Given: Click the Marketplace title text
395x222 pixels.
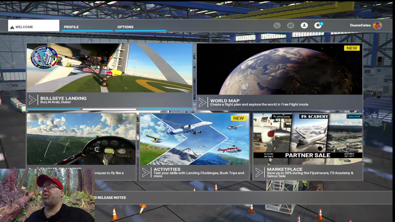Looking at the screenshot, I should [x=285, y=169].
